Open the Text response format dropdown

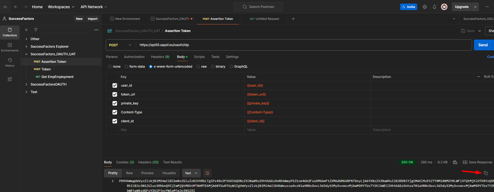[x=191, y=173]
